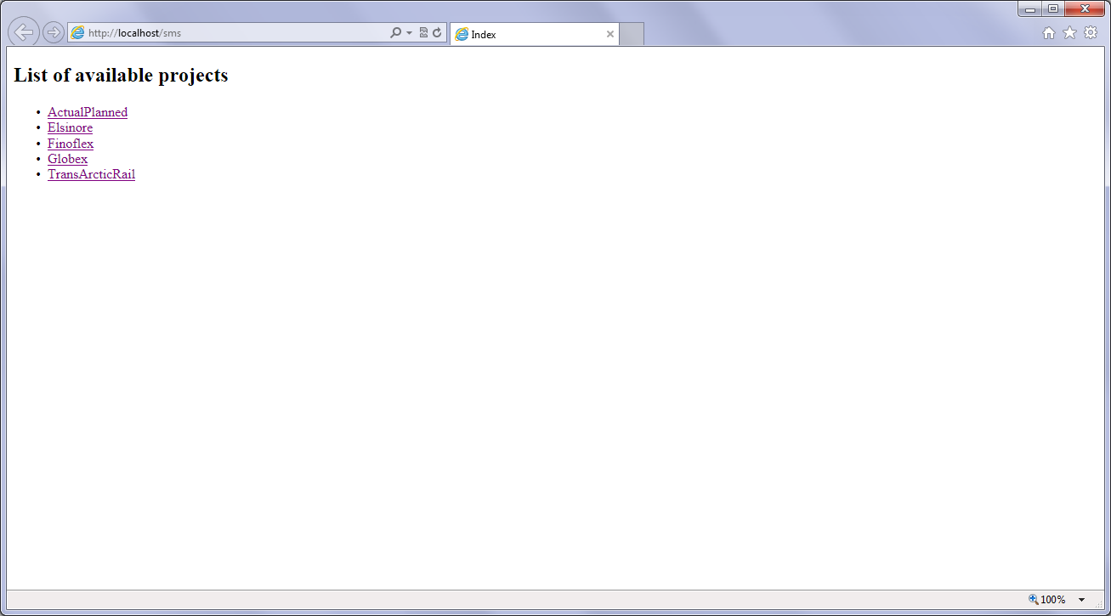
Task: Open a new blank tab
Action: [x=631, y=34]
